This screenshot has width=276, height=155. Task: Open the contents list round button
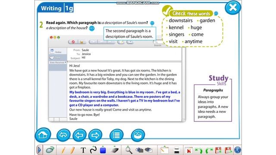pyautogui.click(x=116, y=135)
